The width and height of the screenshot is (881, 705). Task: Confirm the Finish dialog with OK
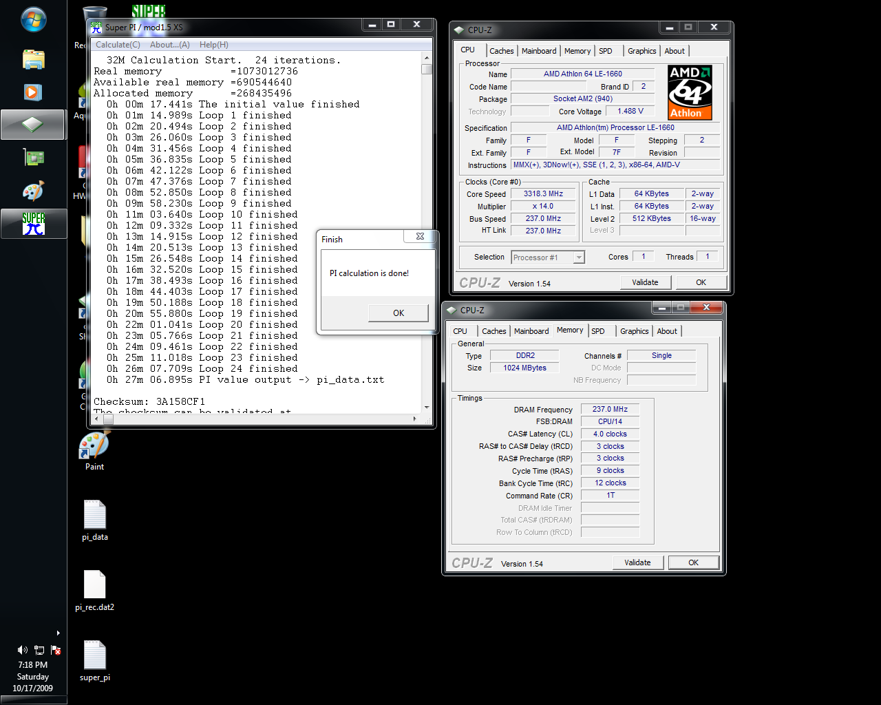click(399, 313)
